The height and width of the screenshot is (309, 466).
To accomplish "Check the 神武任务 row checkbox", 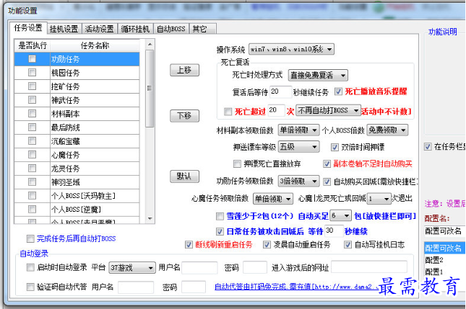I will (x=32, y=100).
